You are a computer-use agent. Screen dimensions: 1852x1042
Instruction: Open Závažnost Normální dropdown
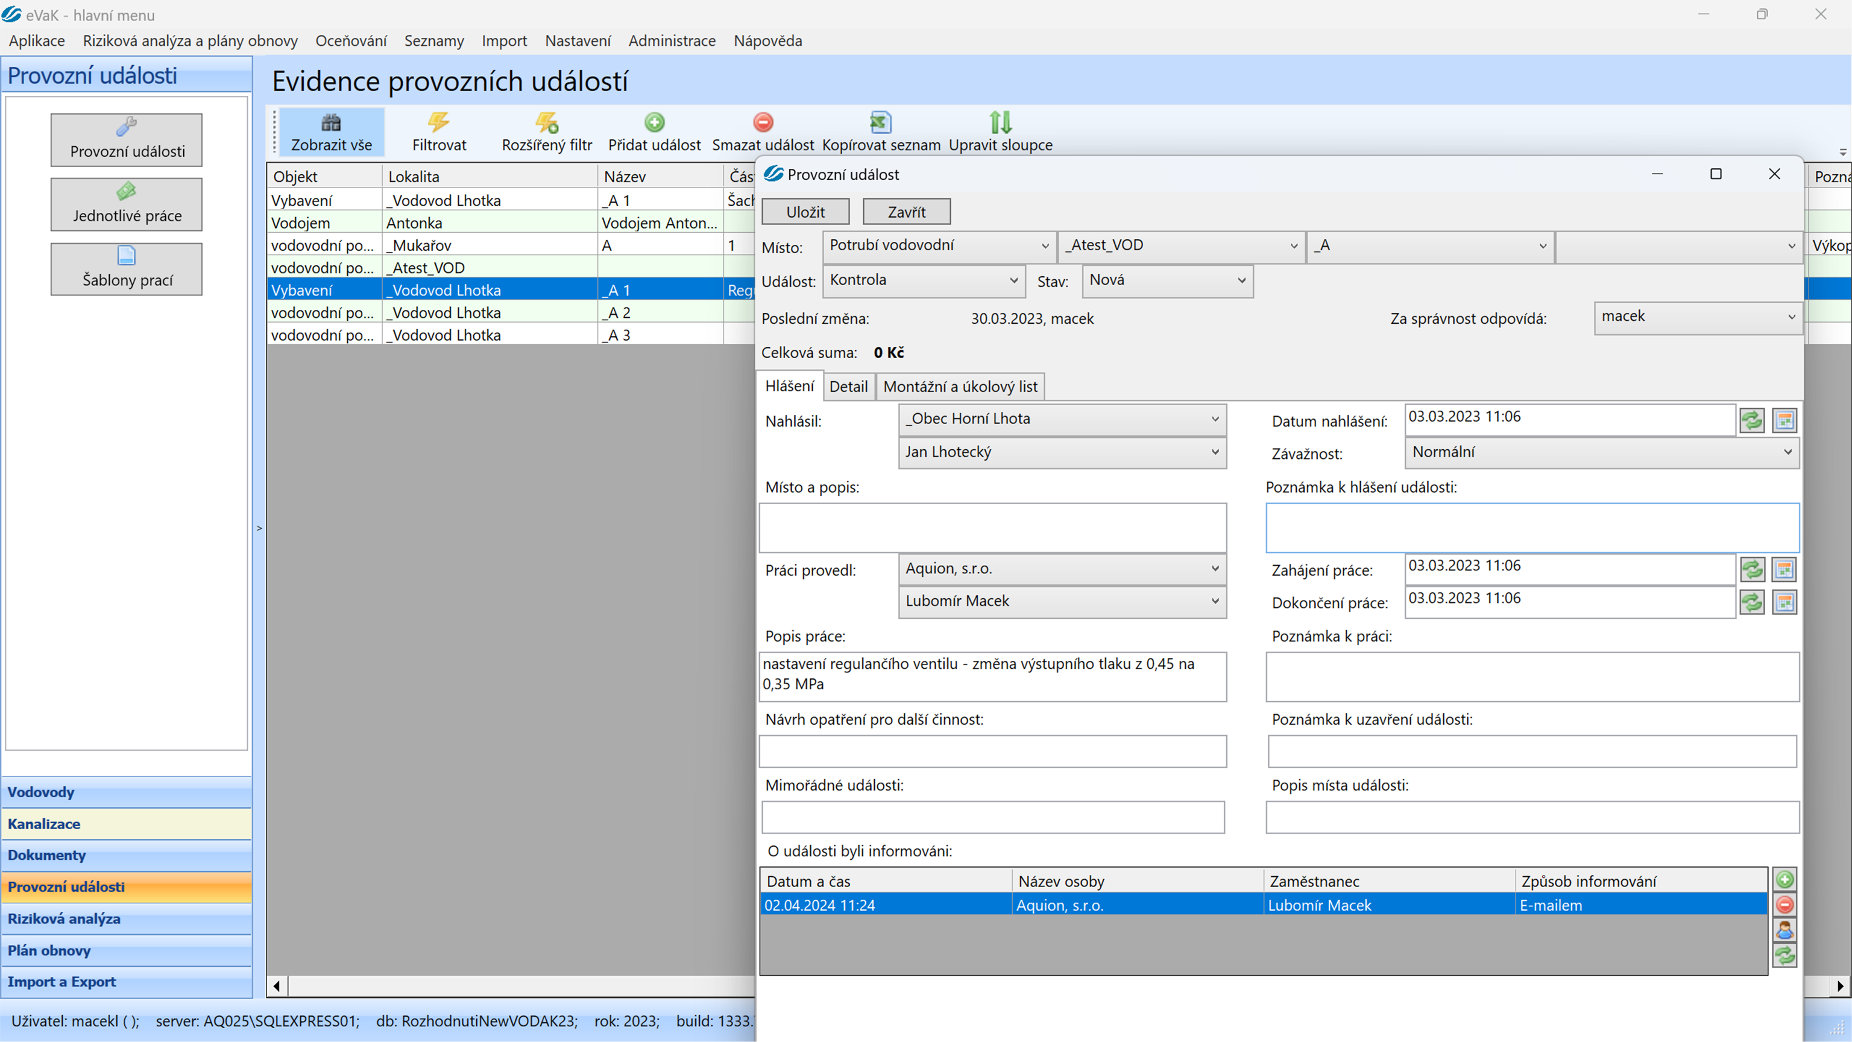coord(1602,452)
